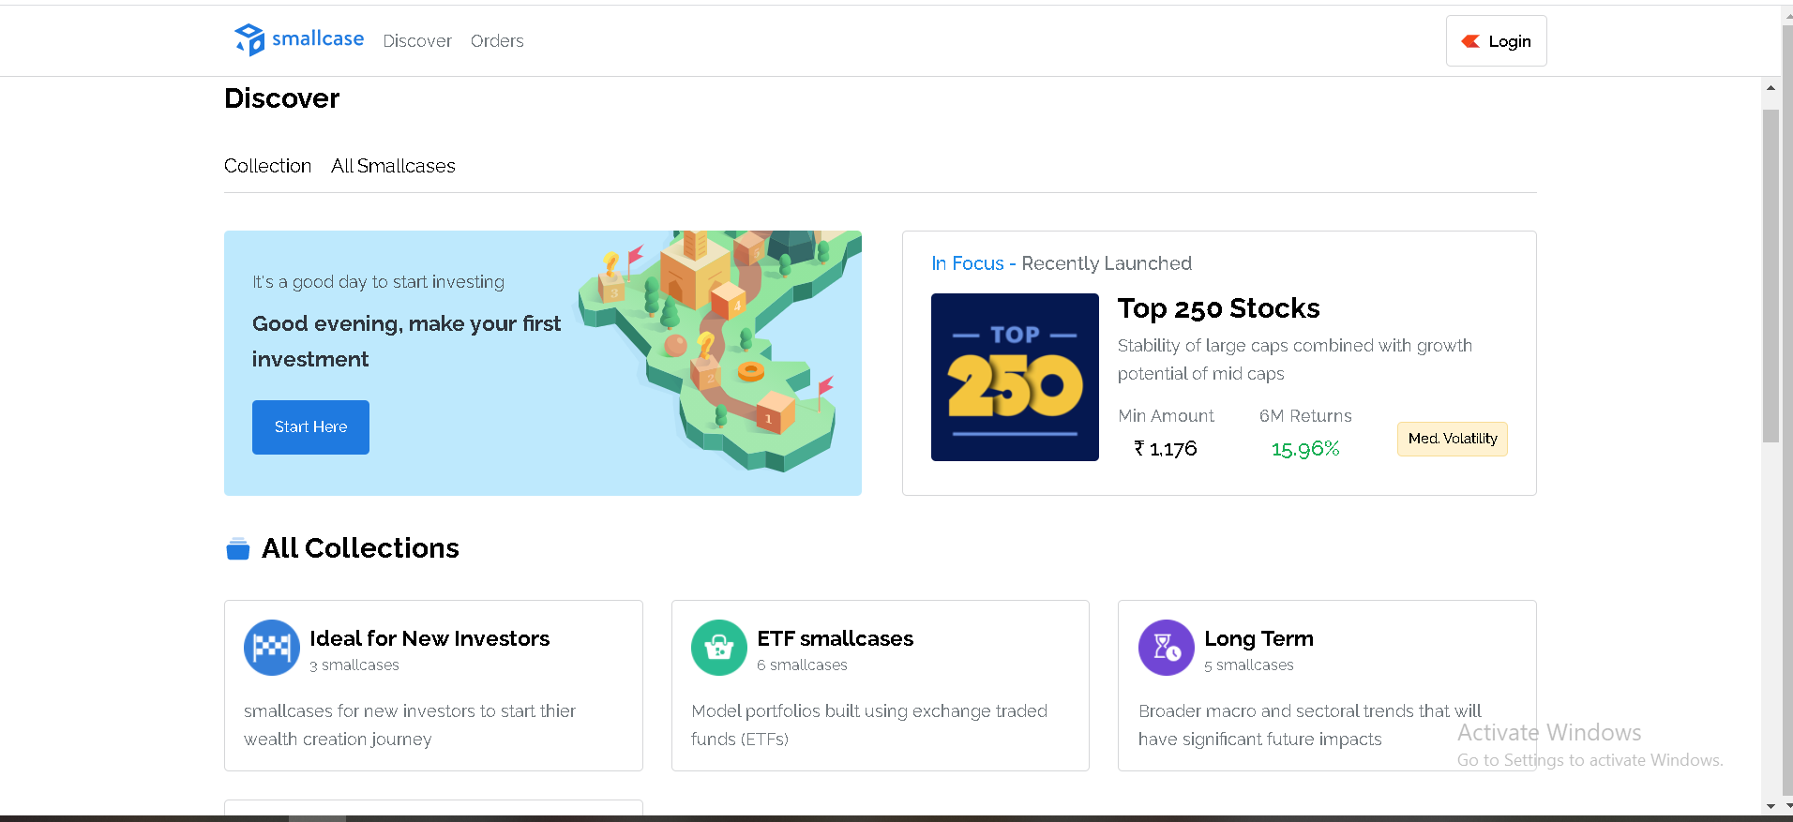Click the Login button
Image resolution: width=1793 pixels, height=822 pixels.
(1496, 40)
